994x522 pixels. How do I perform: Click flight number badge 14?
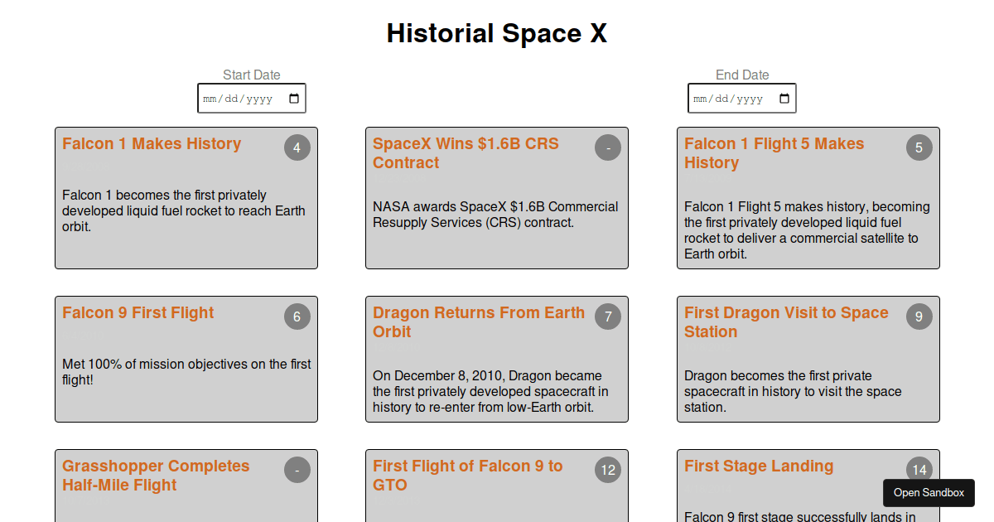(x=919, y=470)
